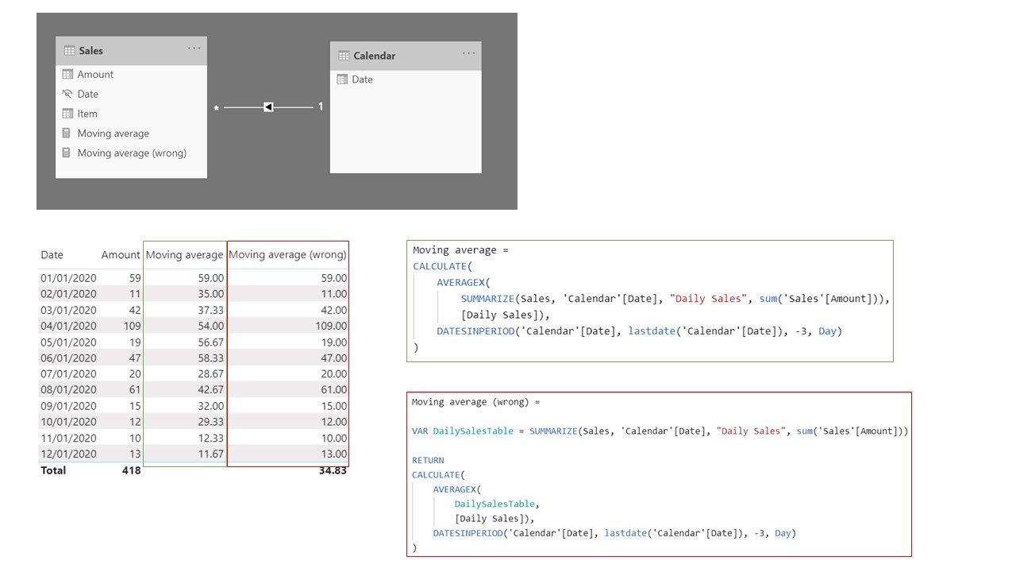Click the Calendar table title
Viewport: 1016px width, 572px height.
[x=375, y=56]
